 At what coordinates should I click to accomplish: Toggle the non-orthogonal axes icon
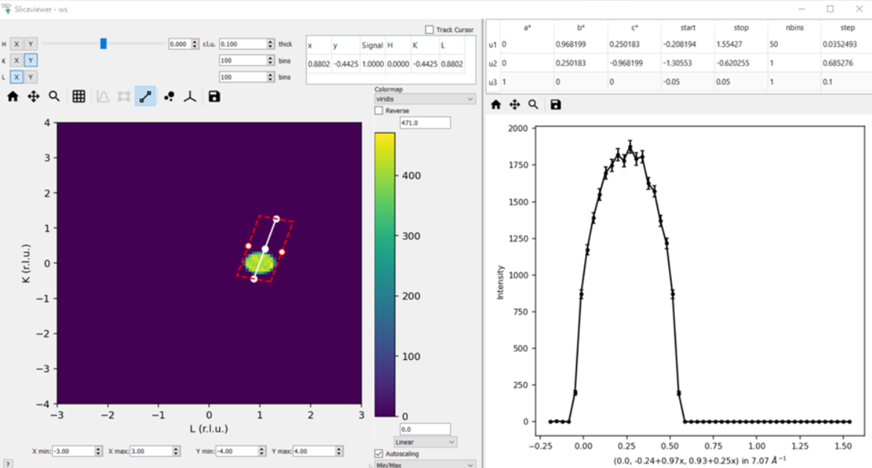coord(190,96)
